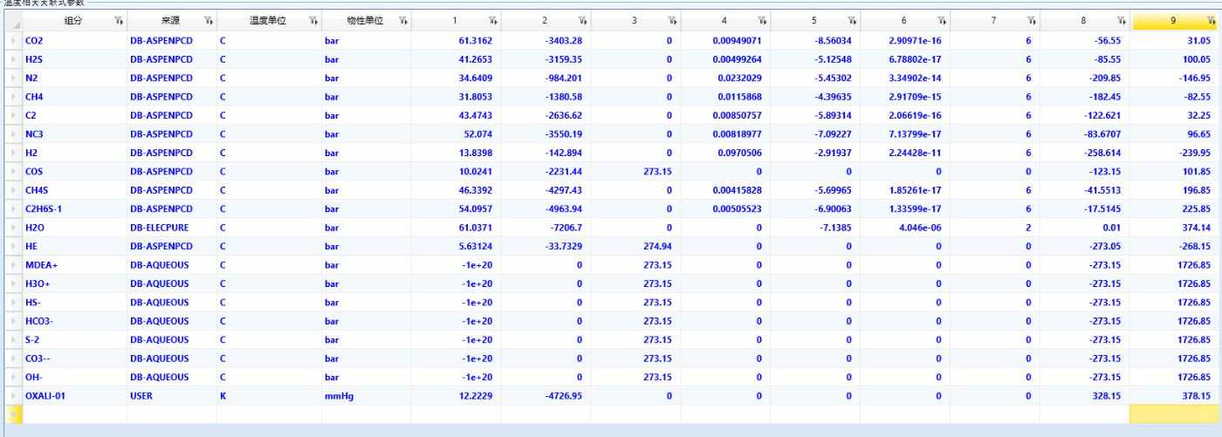The height and width of the screenshot is (437, 1222).
Task: Open the filter icon on column 1
Action: [x=492, y=20]
